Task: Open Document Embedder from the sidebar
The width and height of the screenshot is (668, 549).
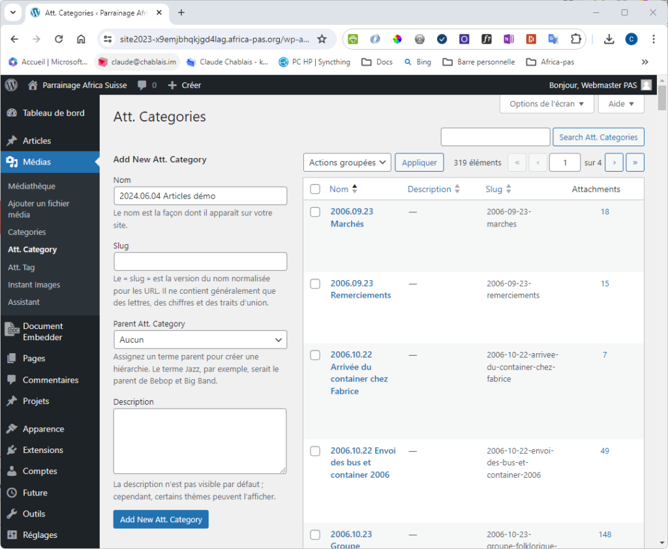Action: pos(42,332)
